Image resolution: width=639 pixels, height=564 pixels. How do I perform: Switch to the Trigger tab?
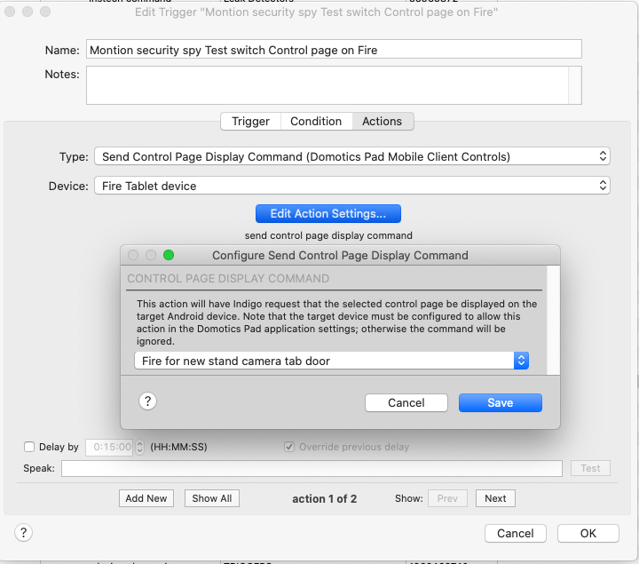coord(250,122)
